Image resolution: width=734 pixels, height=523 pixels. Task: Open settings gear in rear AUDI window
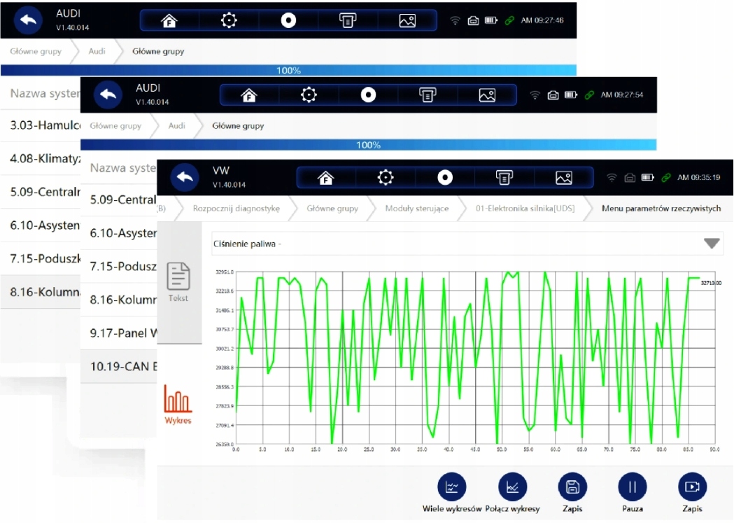(228, 20)
